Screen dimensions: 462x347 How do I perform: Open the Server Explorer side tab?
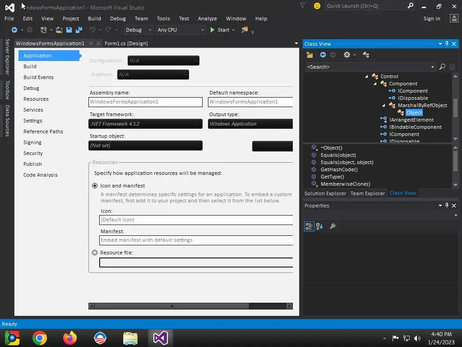pos(7,56)
